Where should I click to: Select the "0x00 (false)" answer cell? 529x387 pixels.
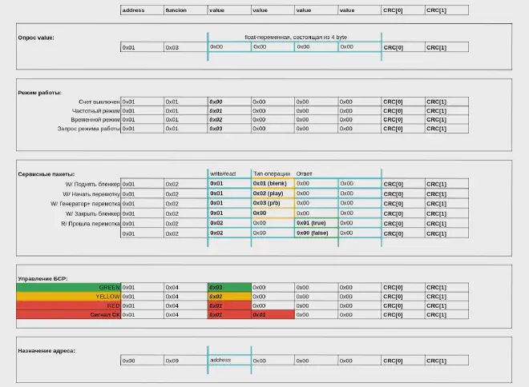(316, 233)
